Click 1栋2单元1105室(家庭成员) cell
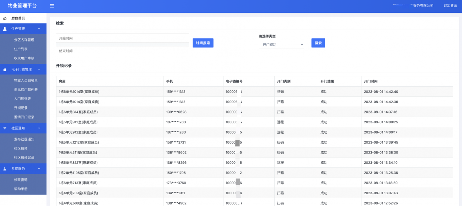The image size is (462, 207). [110, 173]
